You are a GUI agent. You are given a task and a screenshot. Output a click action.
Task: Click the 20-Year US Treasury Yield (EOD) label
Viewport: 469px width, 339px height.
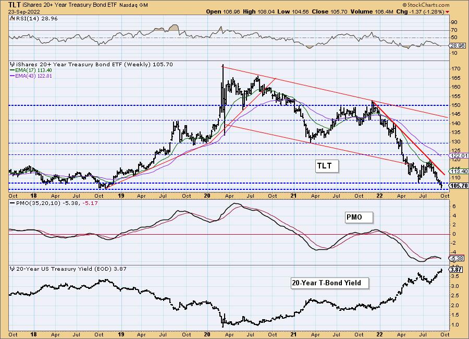68,269
